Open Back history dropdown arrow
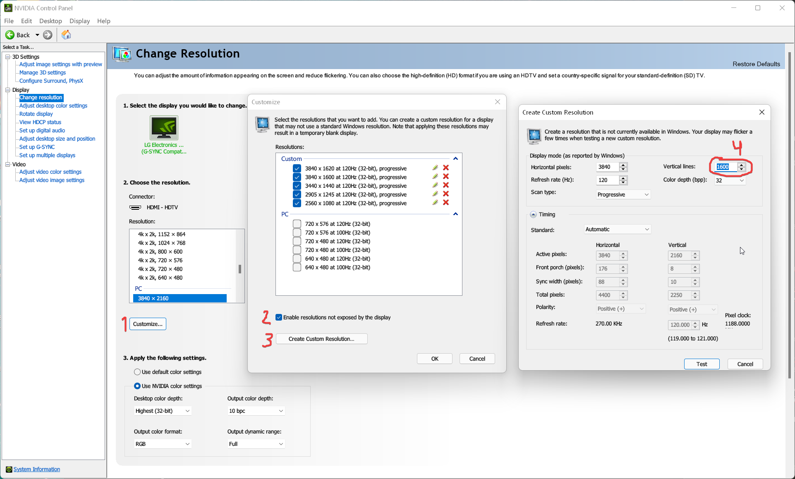Screen dimensions: 795x479 pos(37,35)
